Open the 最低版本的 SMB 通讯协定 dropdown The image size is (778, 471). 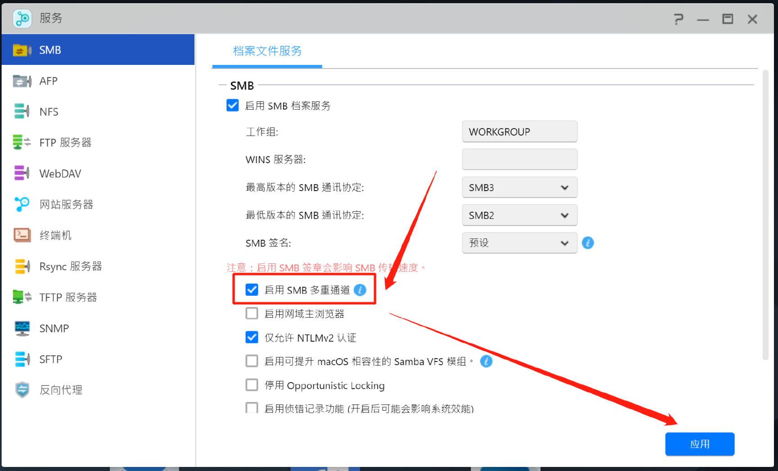click(x=519, y=215)
